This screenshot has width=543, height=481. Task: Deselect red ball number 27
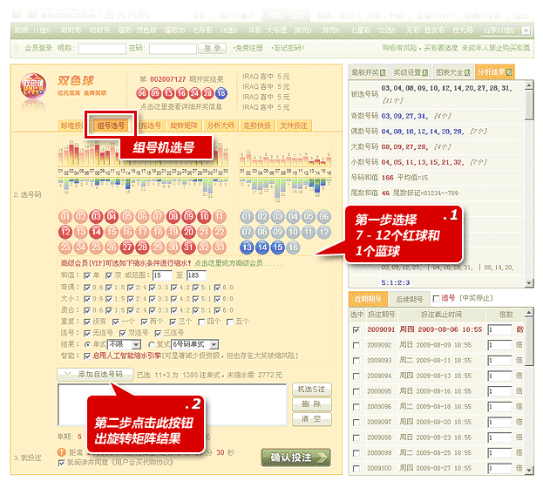click(126, 247)
